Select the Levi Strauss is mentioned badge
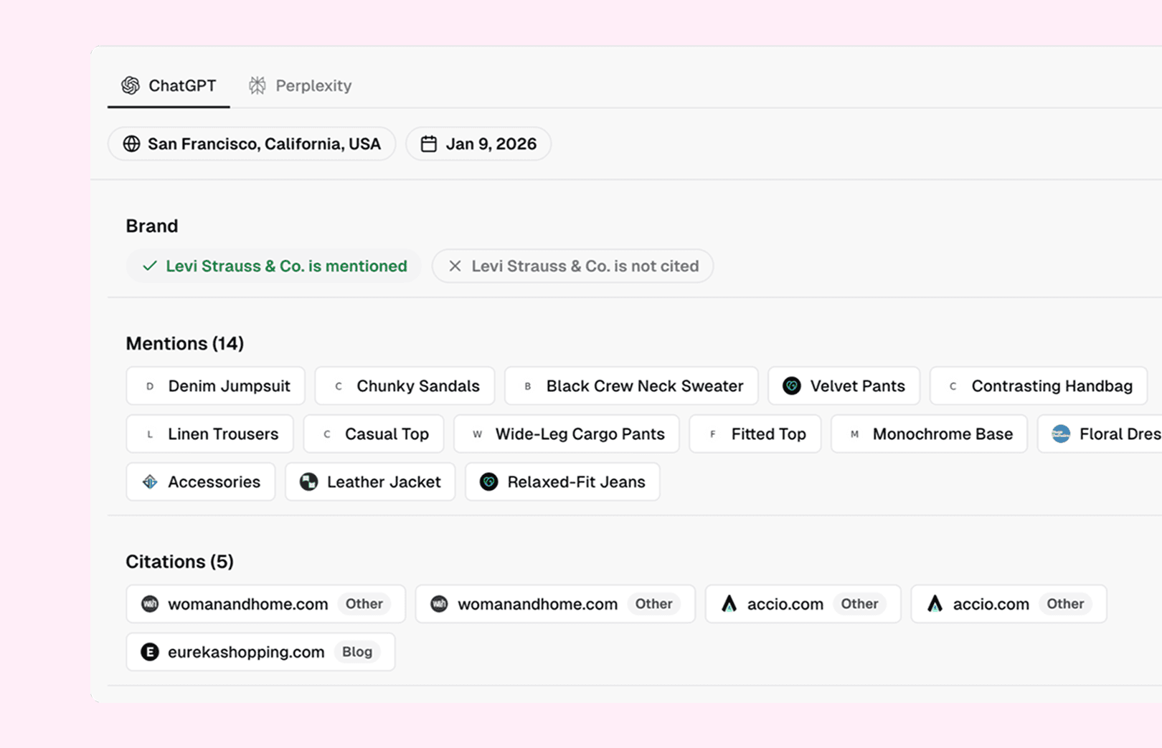1162x748 pixels. tap(274, 266)
